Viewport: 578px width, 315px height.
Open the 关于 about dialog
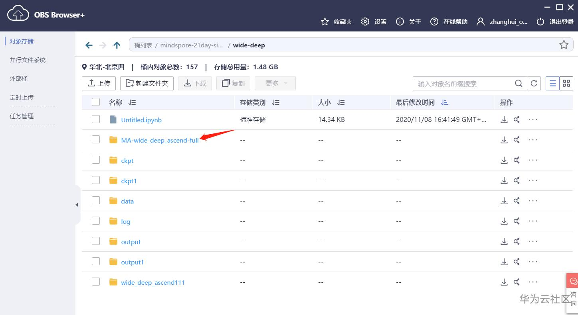pos(408,22)
